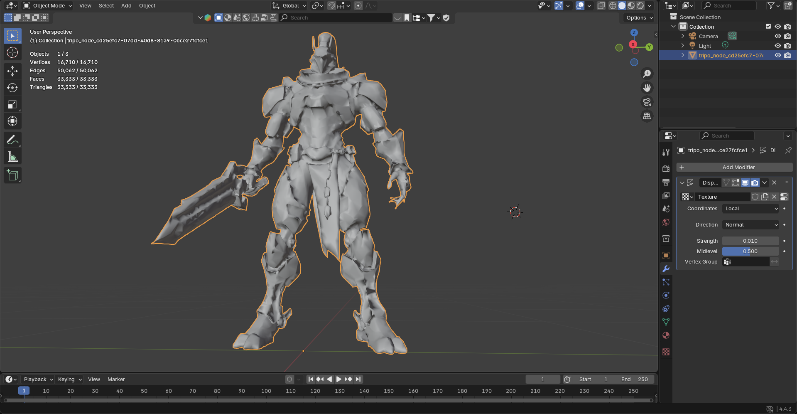Open the Material properties tab
The width and height of the screenshot is (797, 414).
click(x=666, y=335)
